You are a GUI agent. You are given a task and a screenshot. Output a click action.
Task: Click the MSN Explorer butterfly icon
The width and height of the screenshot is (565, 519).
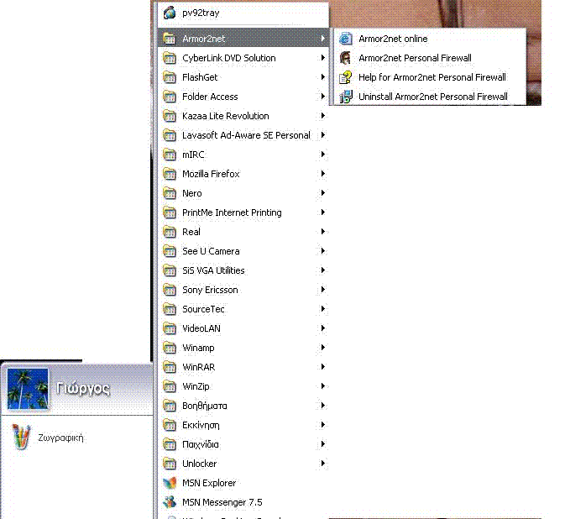[170, 483]
